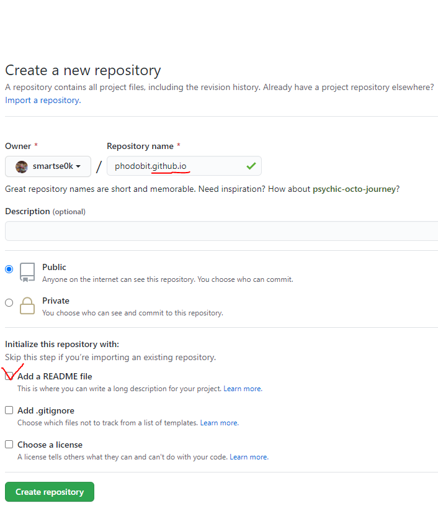Open the Owner dropdown smartse0k

click(x=48, y=166)
